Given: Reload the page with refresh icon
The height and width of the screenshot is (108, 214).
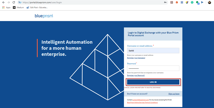Looking at the screenshot, I should point(14,2).
